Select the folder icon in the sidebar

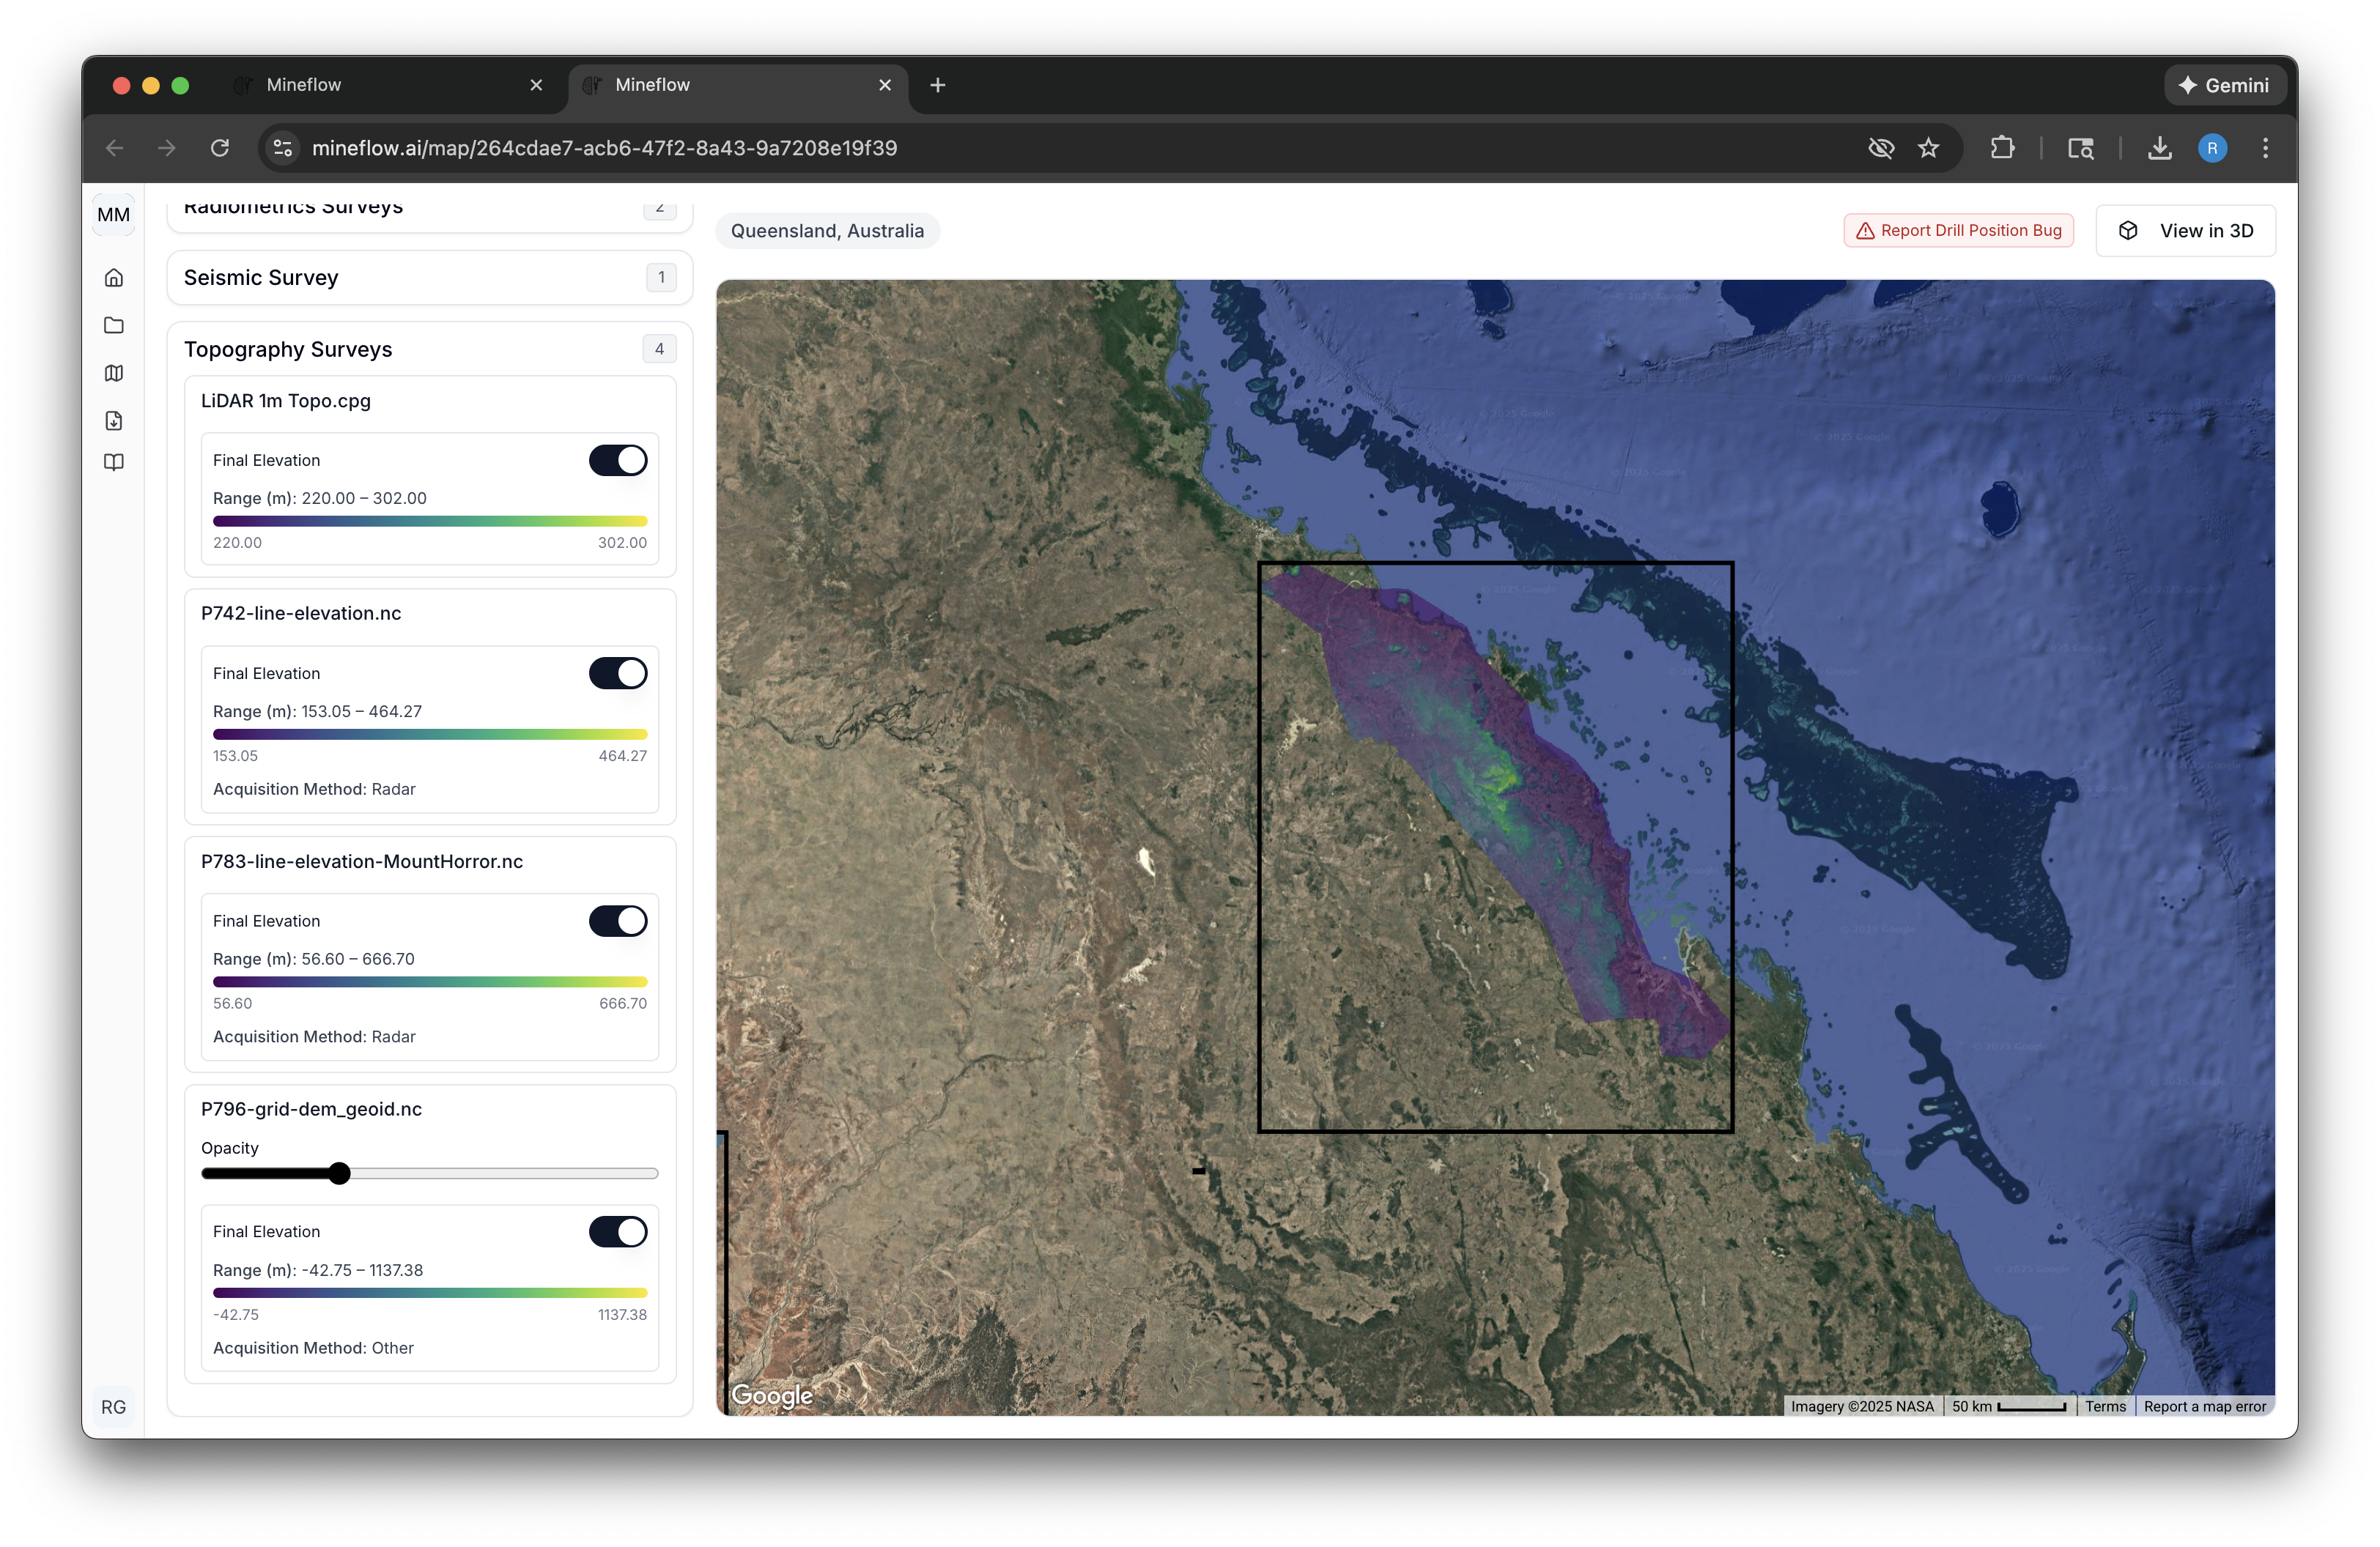pos(114,326)
